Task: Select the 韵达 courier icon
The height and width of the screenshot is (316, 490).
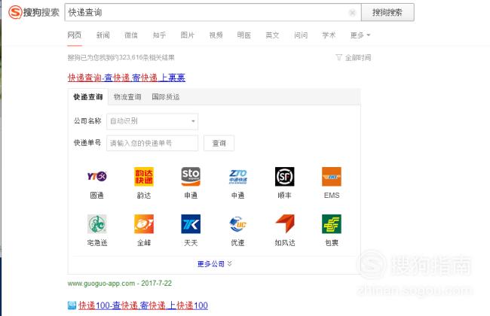Action: click(x=144, y=177)
